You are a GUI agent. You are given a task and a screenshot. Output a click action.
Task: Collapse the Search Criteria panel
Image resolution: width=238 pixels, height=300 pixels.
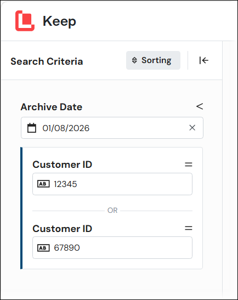(204, 60)
